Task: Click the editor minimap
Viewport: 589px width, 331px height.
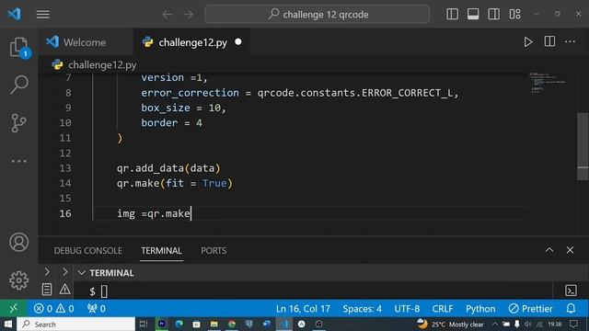Action: pyautogui.click(x=548, y=83)
